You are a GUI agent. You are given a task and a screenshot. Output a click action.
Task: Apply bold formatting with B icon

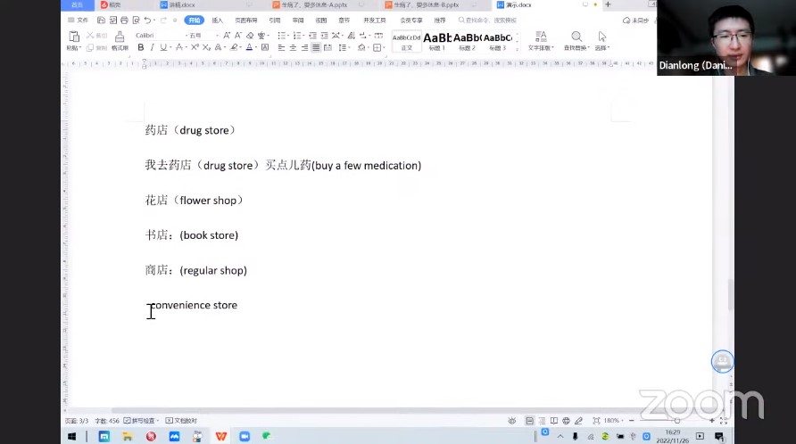141,47
